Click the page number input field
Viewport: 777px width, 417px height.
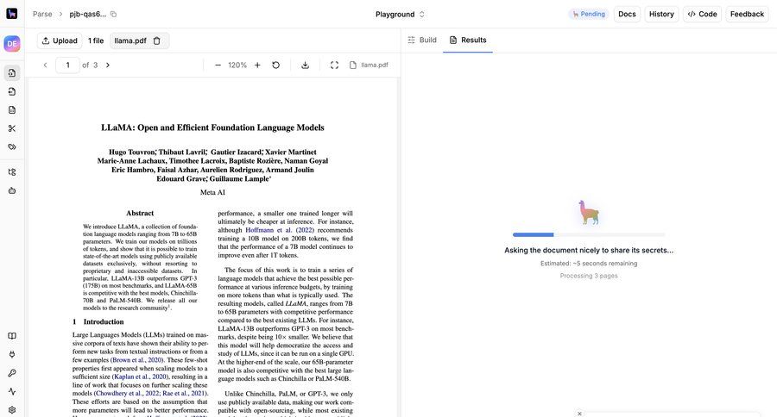point(67,65)
